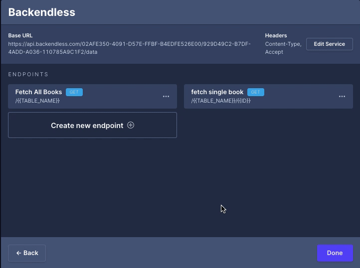Click the Edit Service button
The image size is (360, 268).
click(330, 44)
